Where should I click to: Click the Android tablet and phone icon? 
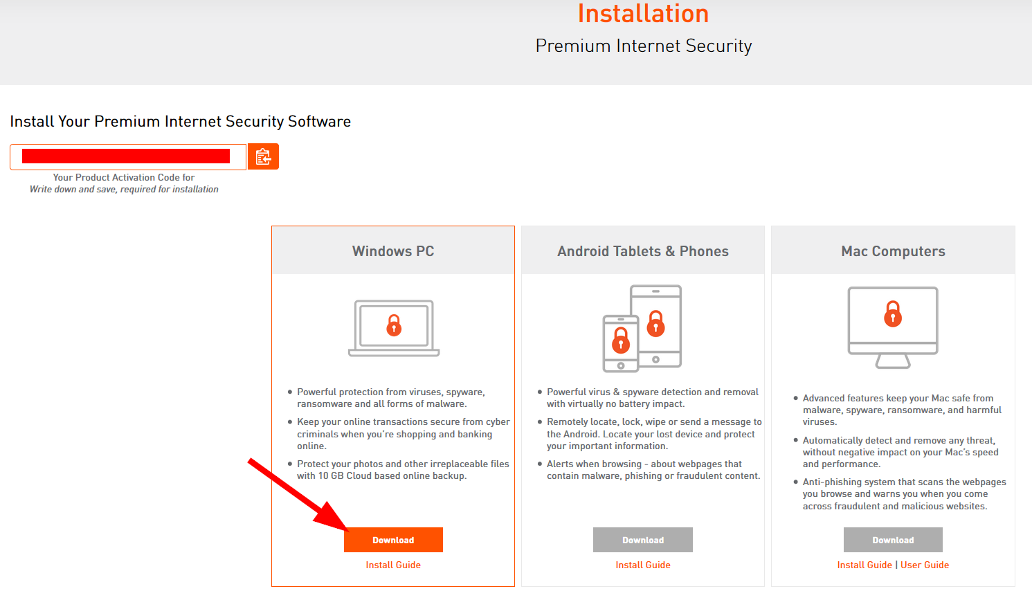click(642, 328)
